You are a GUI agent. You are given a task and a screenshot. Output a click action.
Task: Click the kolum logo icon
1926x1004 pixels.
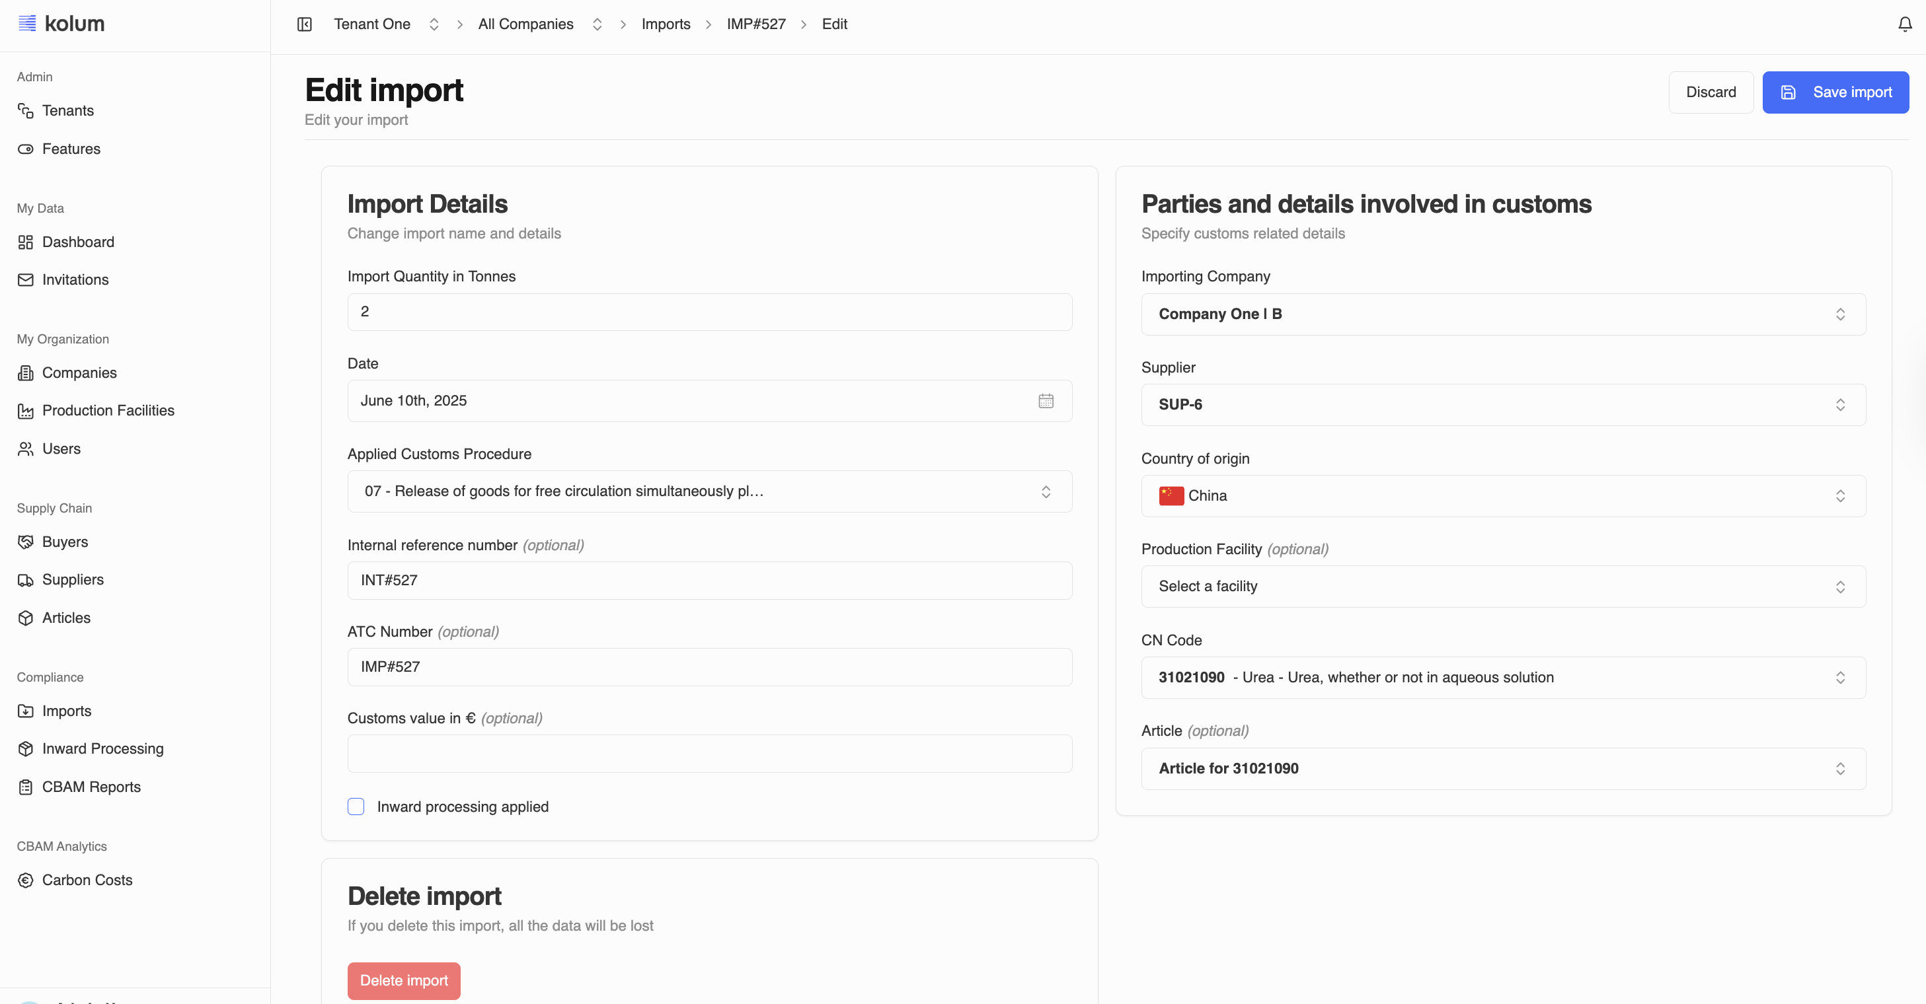pos(27,24)
